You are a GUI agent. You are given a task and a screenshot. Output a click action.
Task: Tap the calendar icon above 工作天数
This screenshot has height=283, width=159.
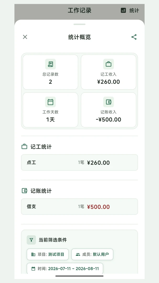[x=50, y=102]
